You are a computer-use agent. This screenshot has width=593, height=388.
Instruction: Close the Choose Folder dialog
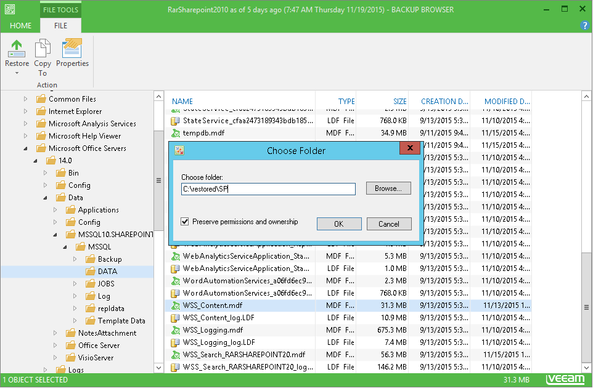pyautogui.click(x=409, y=148)
